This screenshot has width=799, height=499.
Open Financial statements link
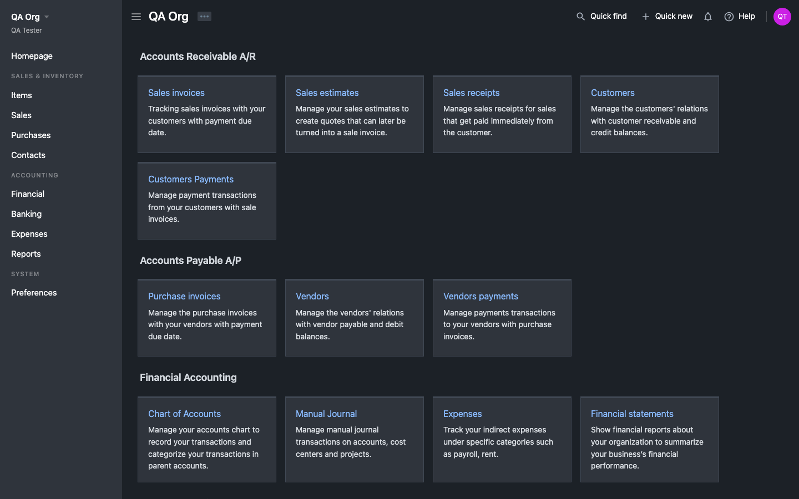tap(632, 414)
